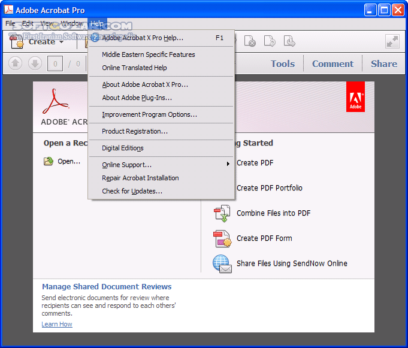Select About Adobe Acrobat X Pro
The image size is (408, 348).
click(x=161, y=84)
